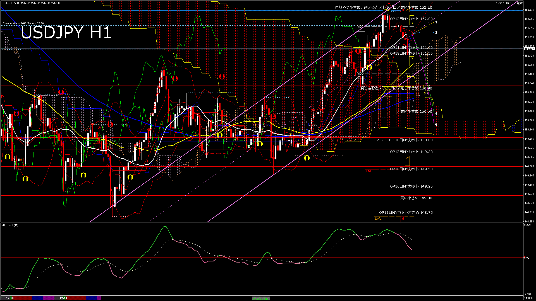Click the H1 macd (12) indicator label

tap(10, 225)
